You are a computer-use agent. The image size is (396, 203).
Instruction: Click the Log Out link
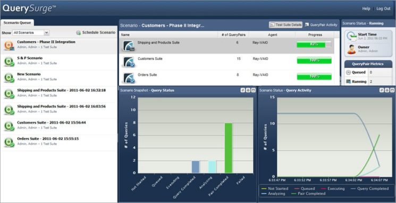click(383, 9)
